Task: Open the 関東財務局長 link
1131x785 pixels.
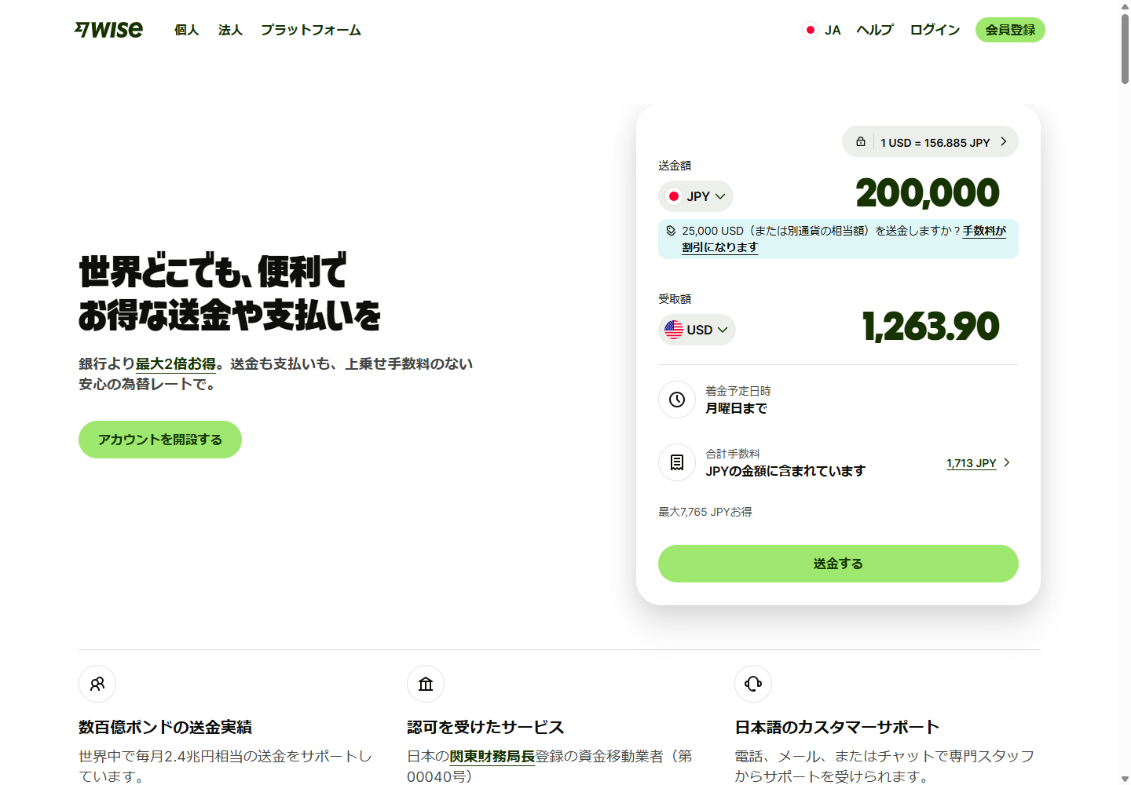Action: click(x=492, y=756)
